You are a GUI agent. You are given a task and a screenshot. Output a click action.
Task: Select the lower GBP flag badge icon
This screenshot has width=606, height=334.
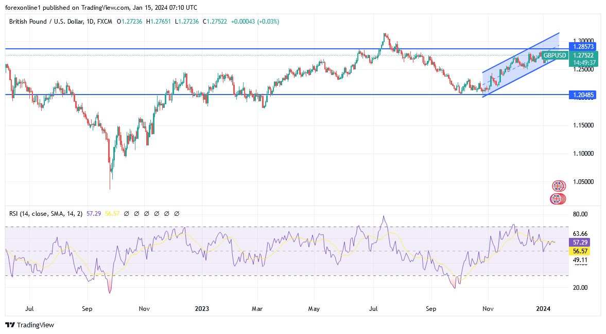(x=557, y=198)
